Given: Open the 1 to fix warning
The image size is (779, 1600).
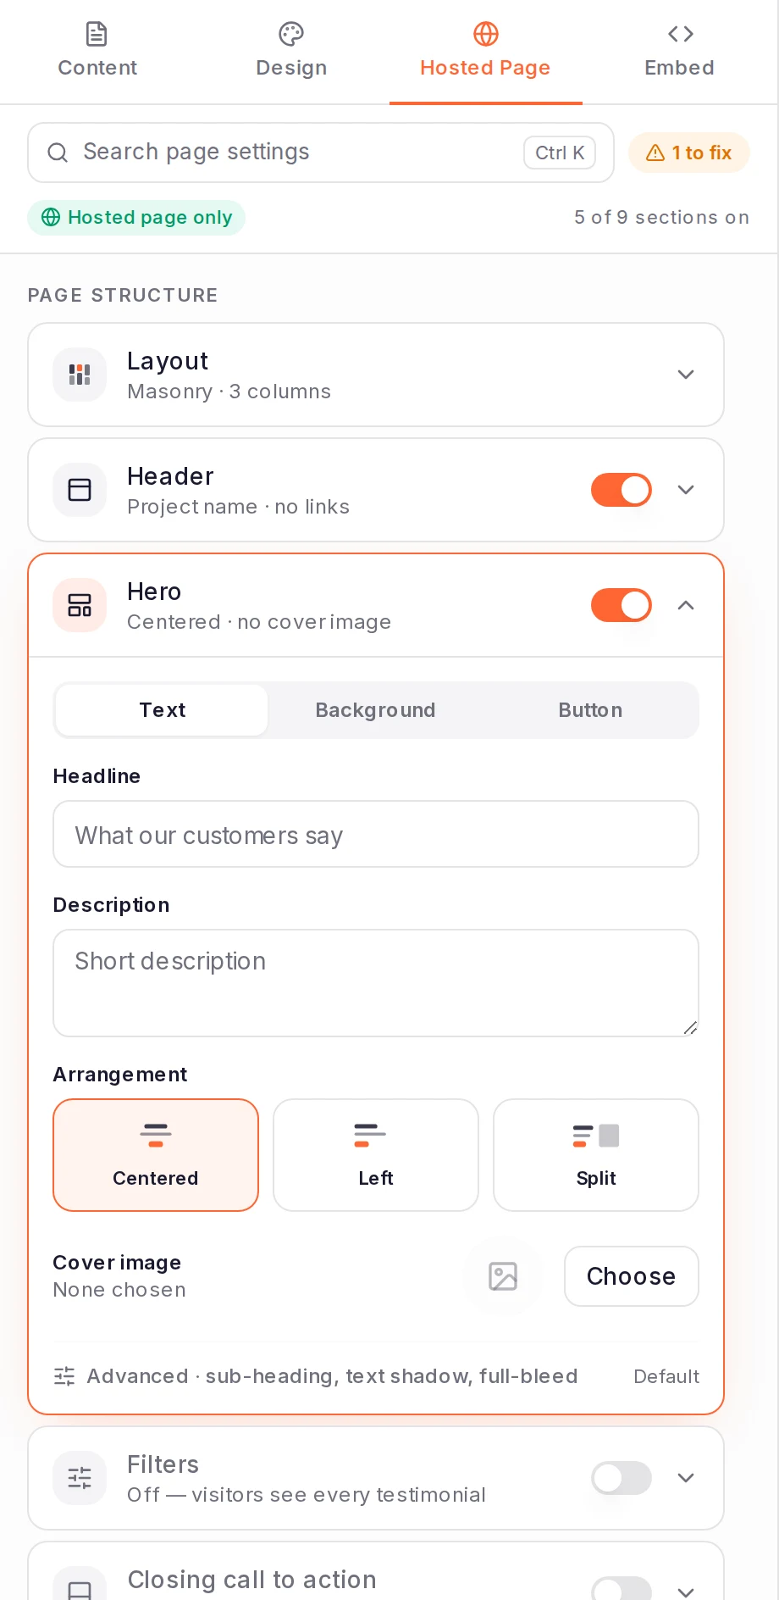Looking at the screenshot, I should (689, 153).
